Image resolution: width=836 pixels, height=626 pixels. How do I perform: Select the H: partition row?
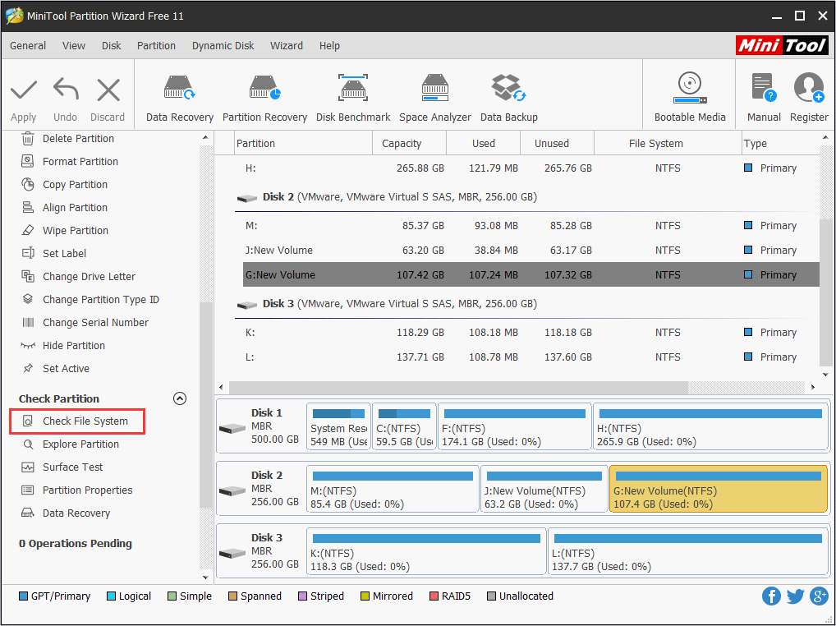[531, 168]
